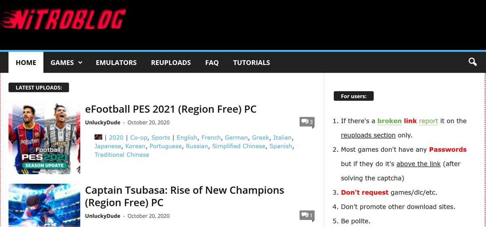
Task: Open comments bubble on Captain Tsubasa post
Action: (307, 216)
